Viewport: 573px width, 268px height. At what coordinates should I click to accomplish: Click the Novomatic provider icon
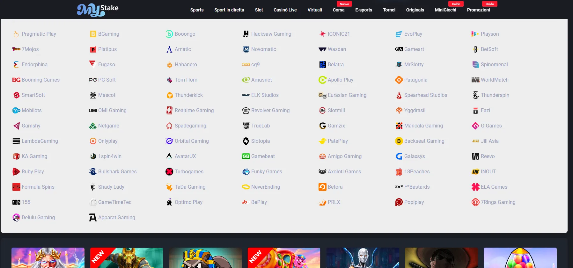tap(246, 49)
